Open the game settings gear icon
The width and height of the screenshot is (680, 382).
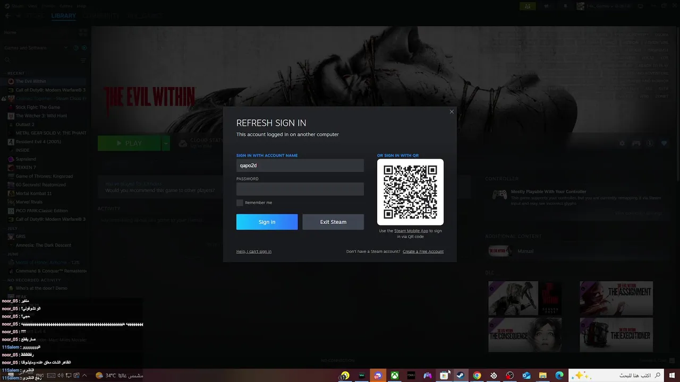pos(622,143)
